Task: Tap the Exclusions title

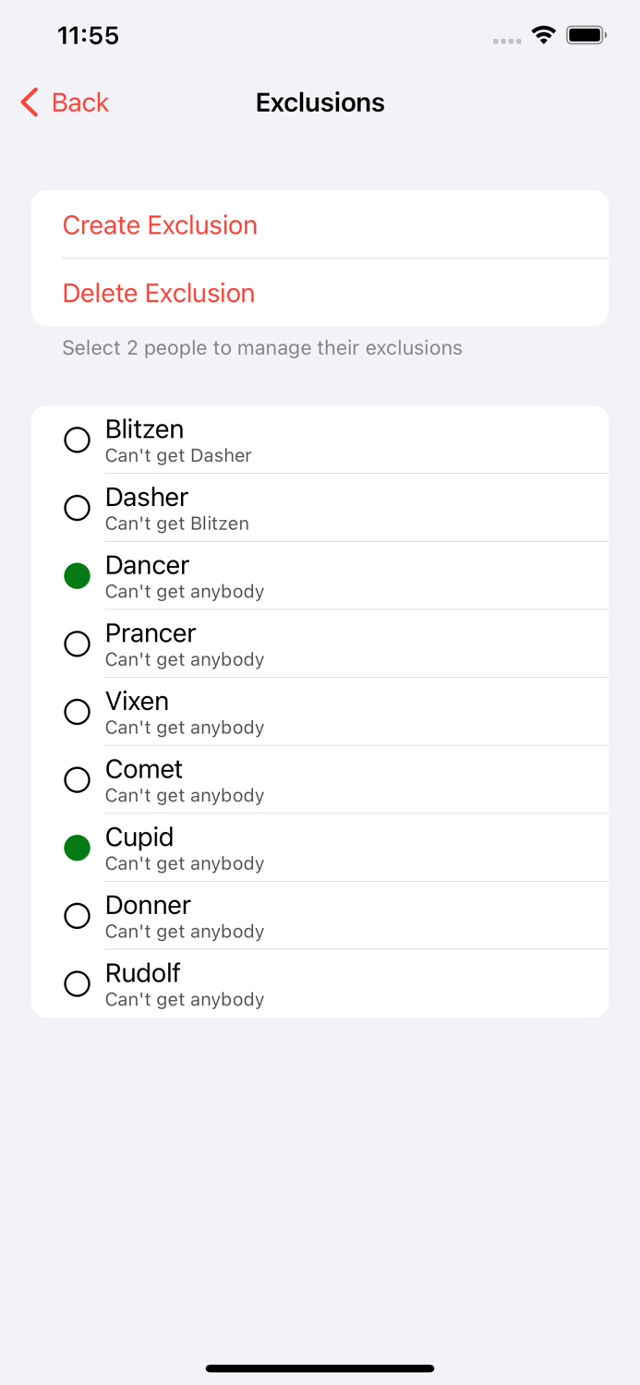Action: [320, 102]
